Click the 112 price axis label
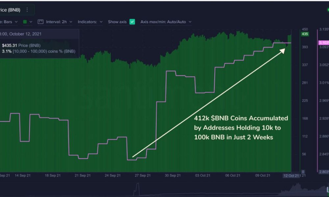 click(305, 136)
